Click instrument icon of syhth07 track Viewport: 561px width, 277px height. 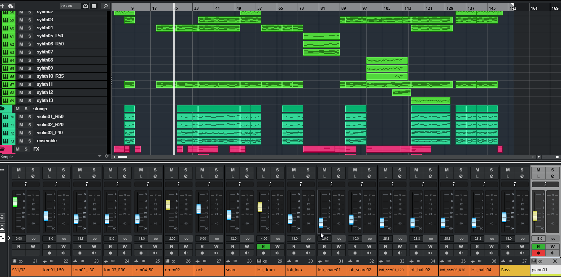pyautogui.click(x=6, y=52)
